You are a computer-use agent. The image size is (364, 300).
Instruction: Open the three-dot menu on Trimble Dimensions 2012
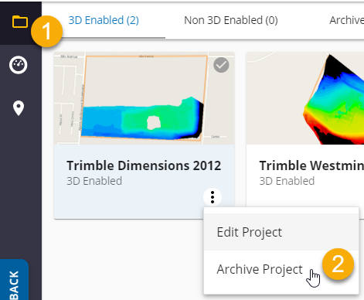pyautogui.click(x=213, y=197)
